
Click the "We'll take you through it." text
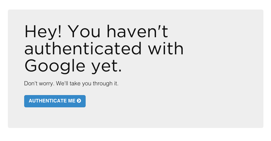pyautogui.click(x=87, y=83)
